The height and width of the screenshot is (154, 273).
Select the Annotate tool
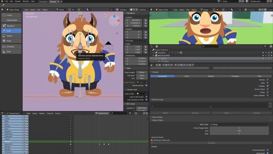(12, 47)
